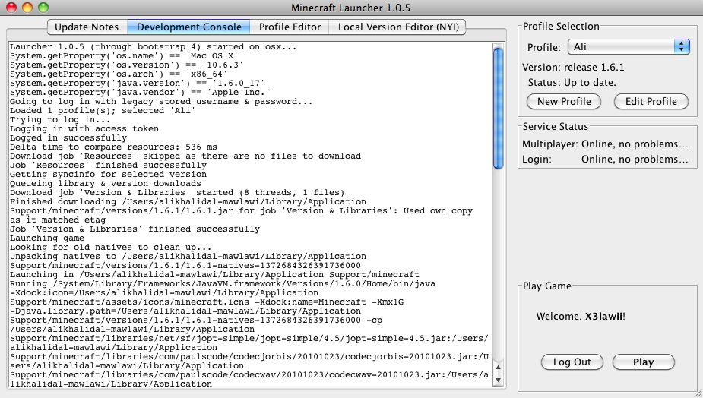Viewport: 703px width, 398px height.
Task: Click the Log Out button
Action: tap(572, 362)
